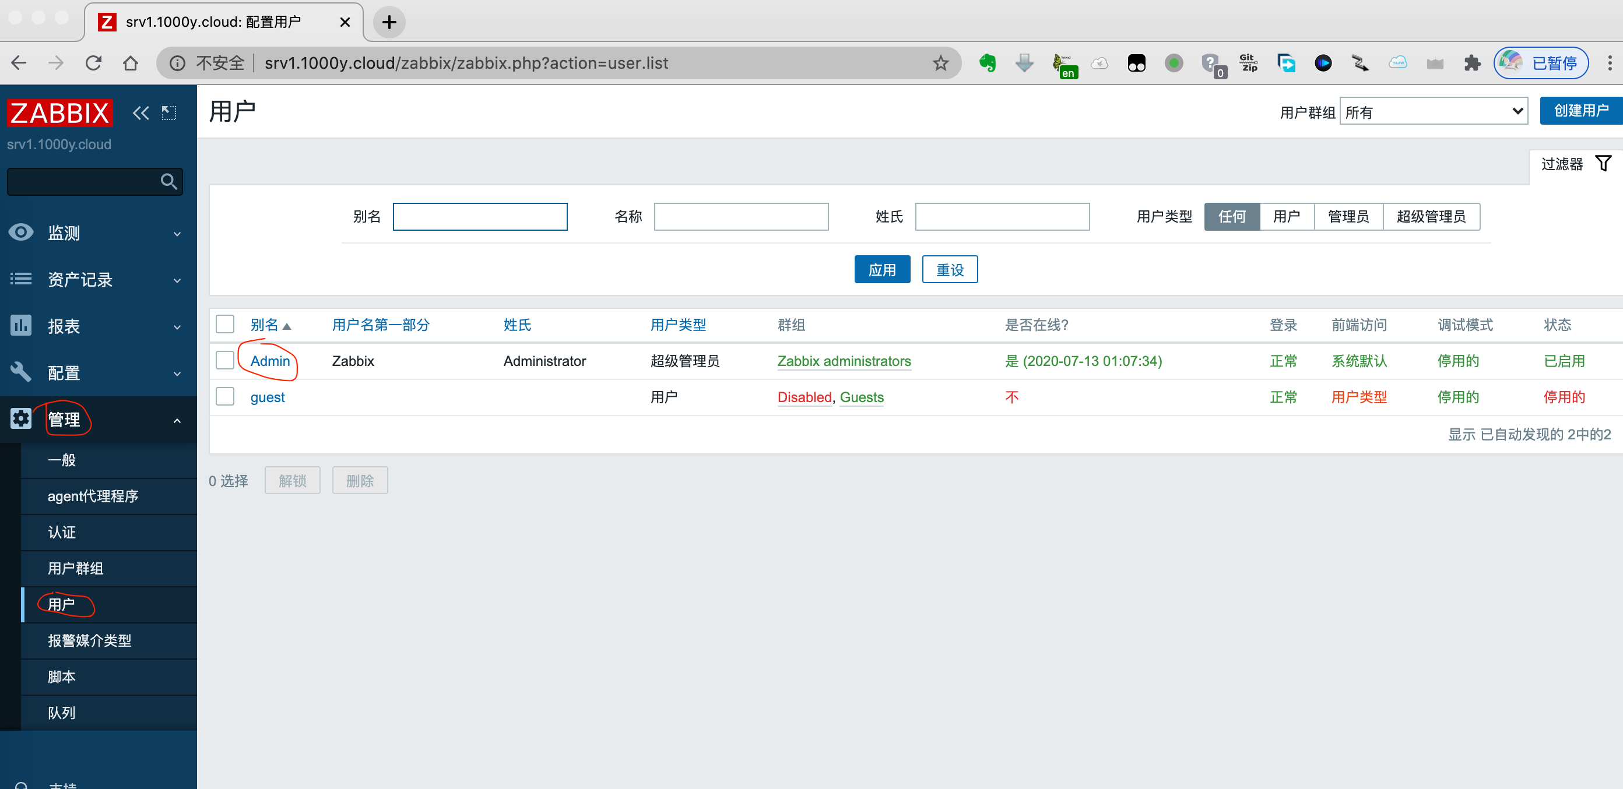Click the 创建用户 button
Image resolution: width=1623 pixels, height=789 pixels.
tap(1581, 110)
